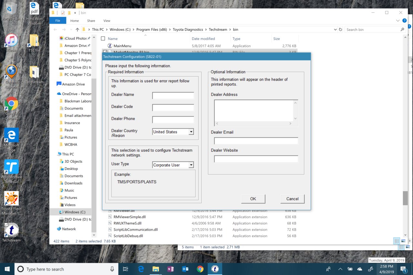The height and width of the screenshot is (275, 413).
Task: Open User Type dropdown
Action: click(191, 165)
